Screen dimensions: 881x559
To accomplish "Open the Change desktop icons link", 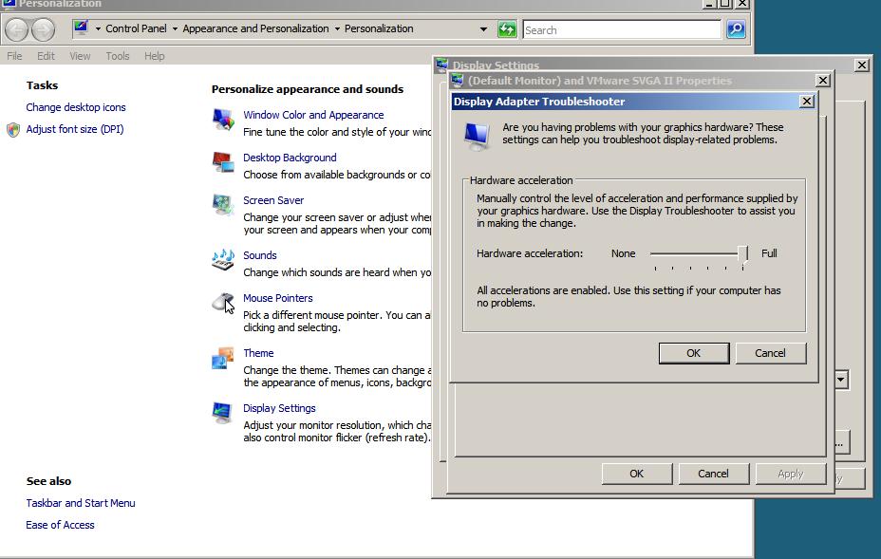I will pos(76,107).
